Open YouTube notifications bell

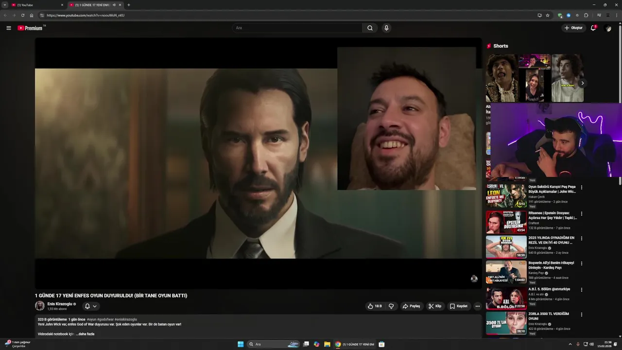pos(593,28)
